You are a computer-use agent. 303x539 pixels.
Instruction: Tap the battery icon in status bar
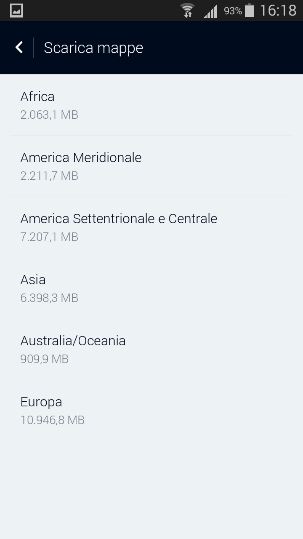(x=250, y=11)
